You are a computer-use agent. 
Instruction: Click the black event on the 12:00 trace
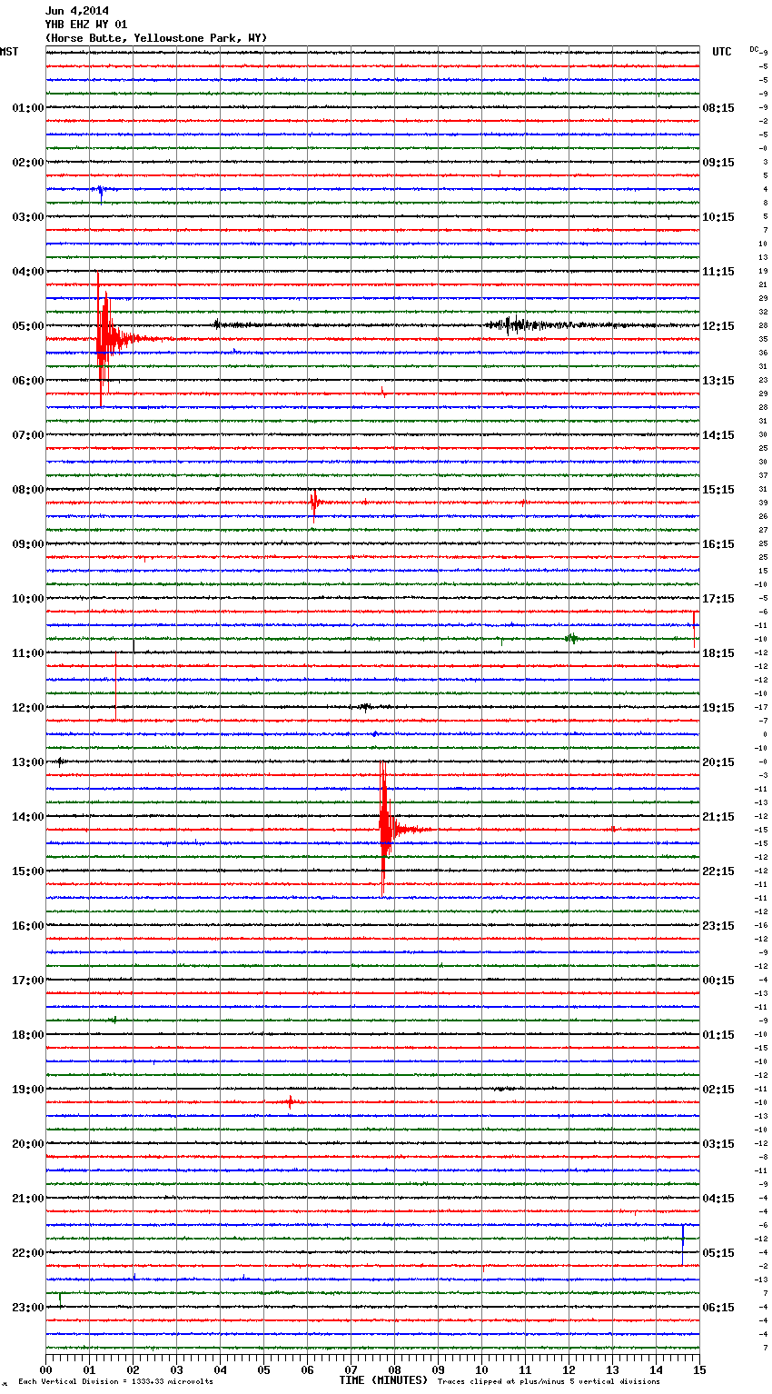tap(365, 706)
